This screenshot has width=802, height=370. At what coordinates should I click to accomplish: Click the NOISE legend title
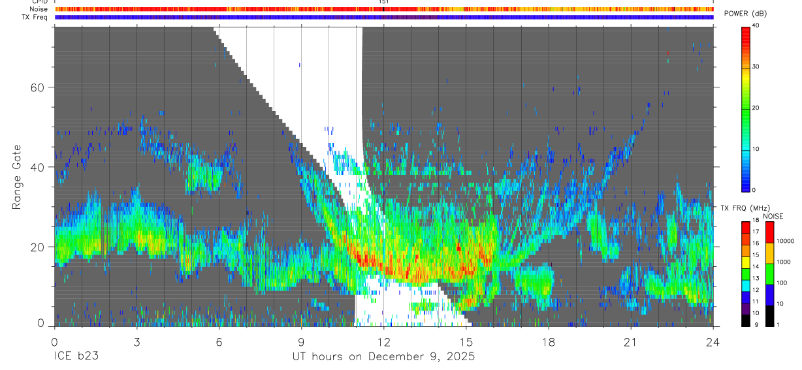(773, 216)
